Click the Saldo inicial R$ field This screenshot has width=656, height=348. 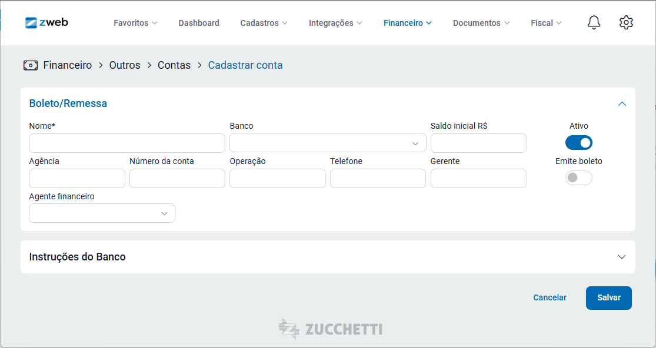click(478, 143)
